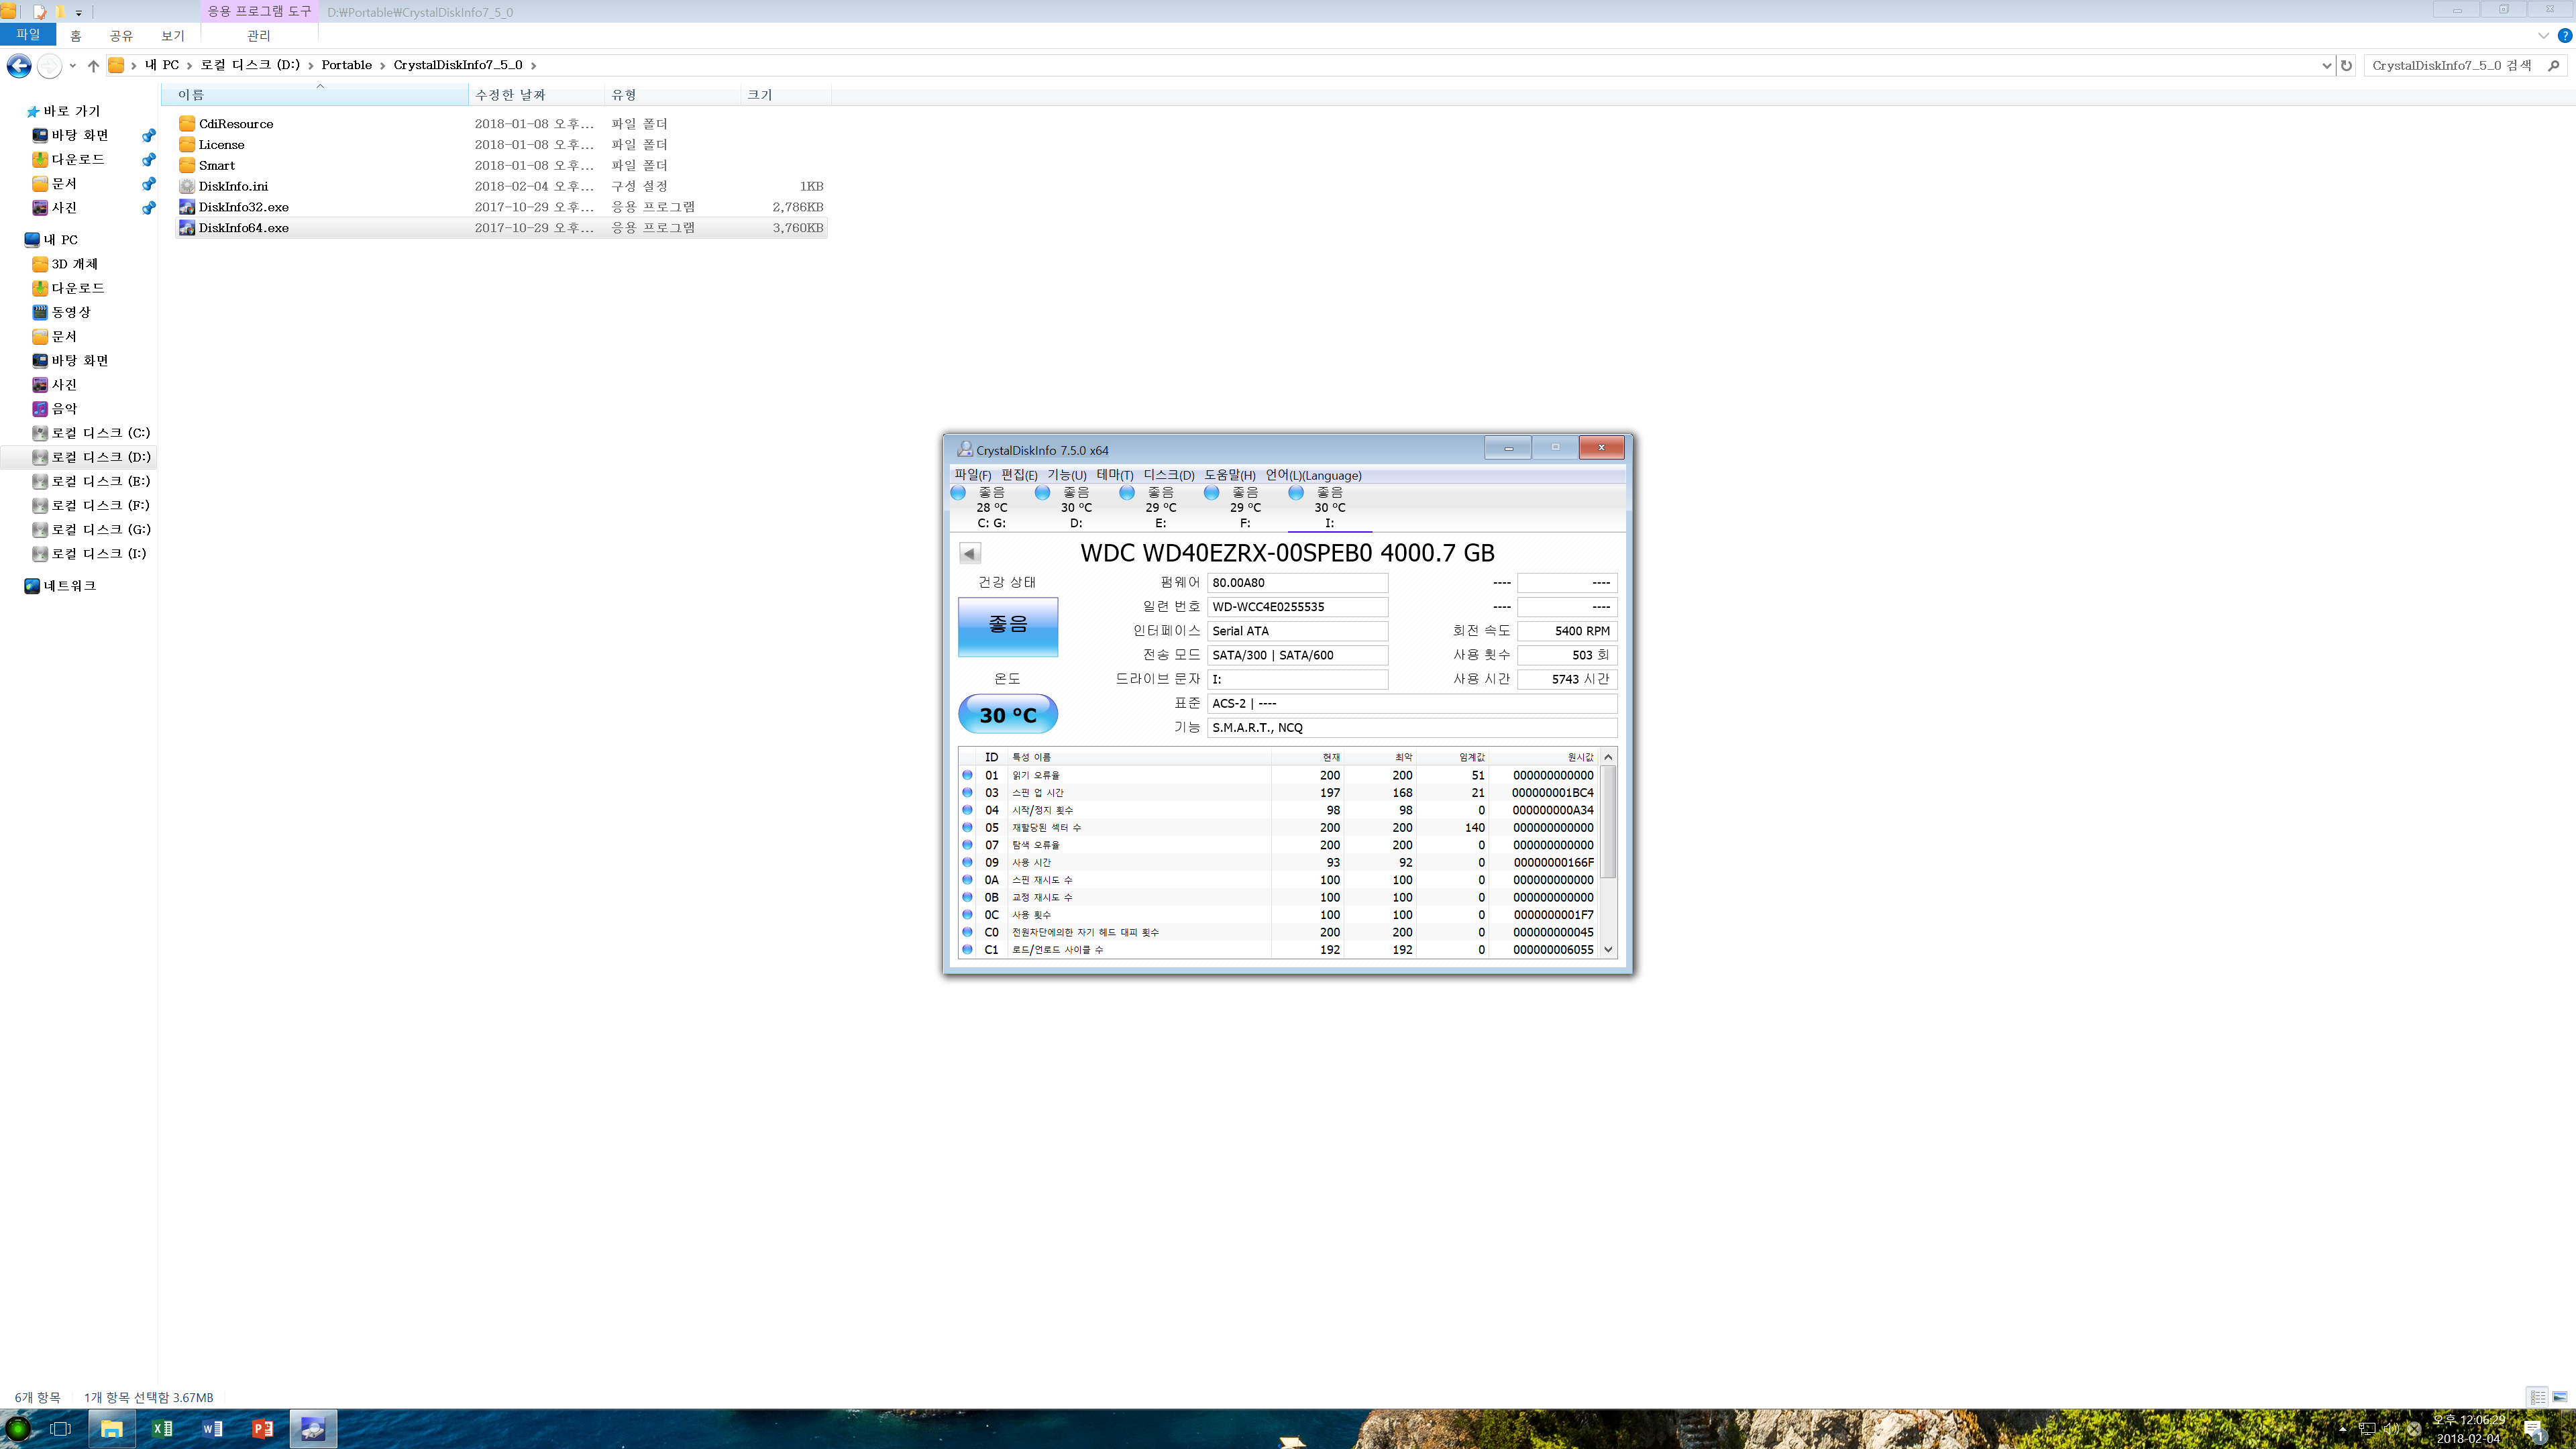Open the 편집(E) menu

coord(1019,475)
